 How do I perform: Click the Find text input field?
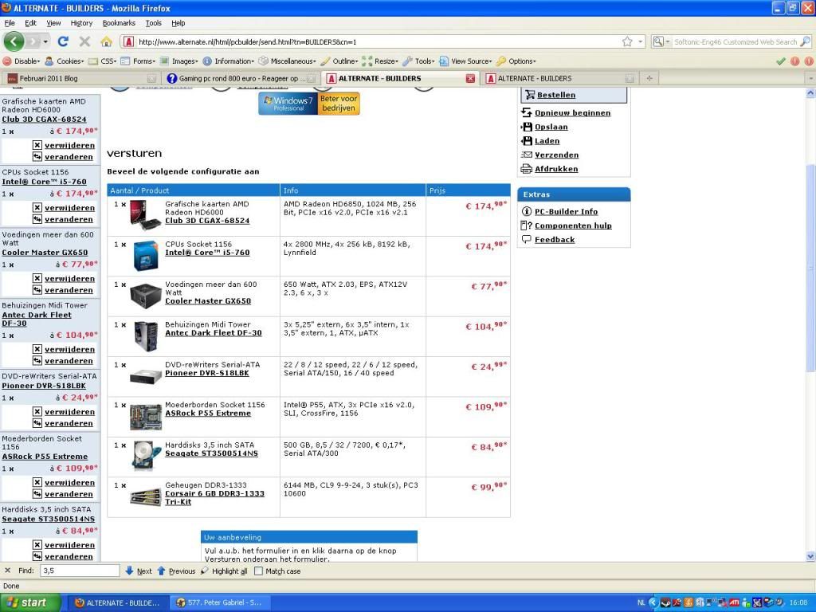coord(80,571)
